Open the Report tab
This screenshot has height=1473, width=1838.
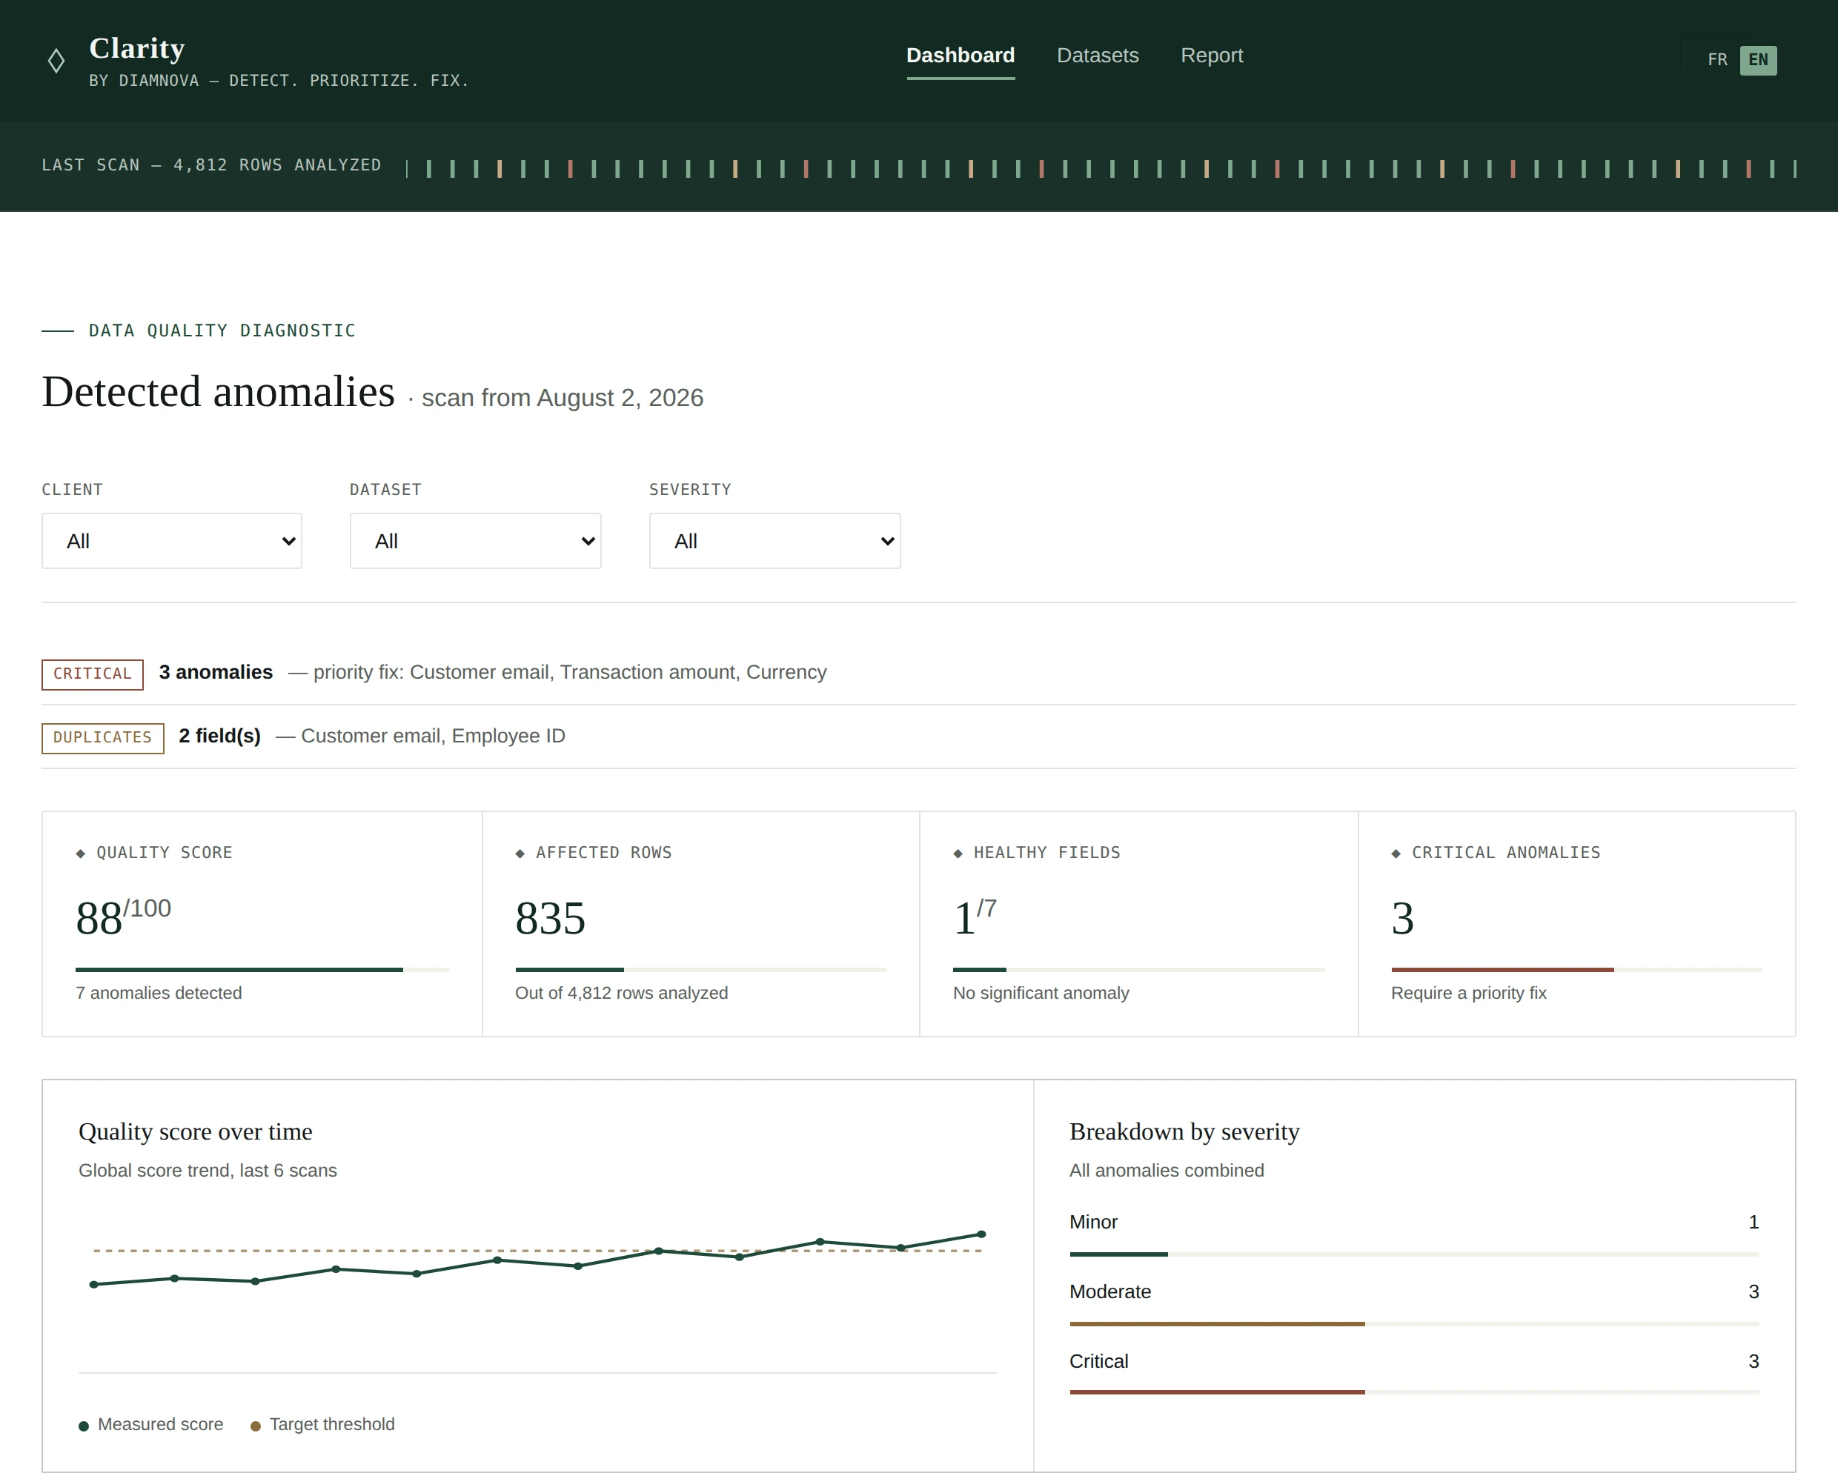click(1212, 56)
